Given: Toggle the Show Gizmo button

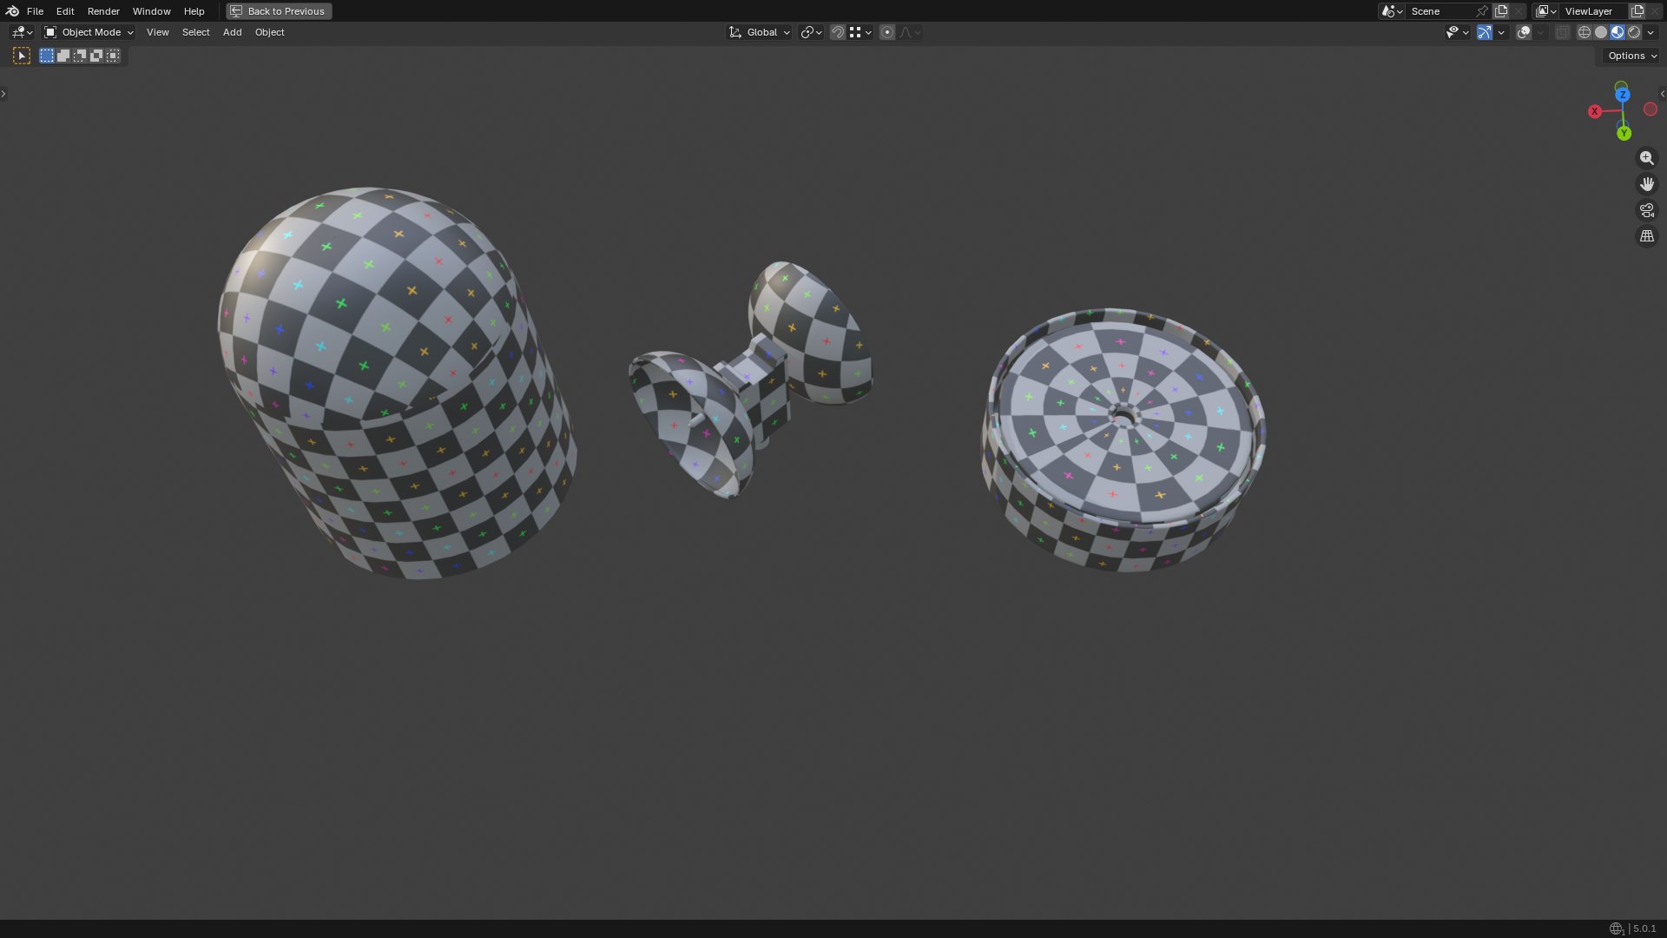Looking at the screenshot, I should pos(1485,32).
